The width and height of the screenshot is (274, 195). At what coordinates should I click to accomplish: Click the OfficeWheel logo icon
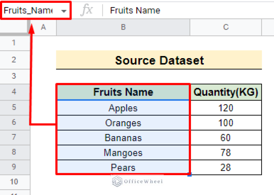[x=117, y=181]
